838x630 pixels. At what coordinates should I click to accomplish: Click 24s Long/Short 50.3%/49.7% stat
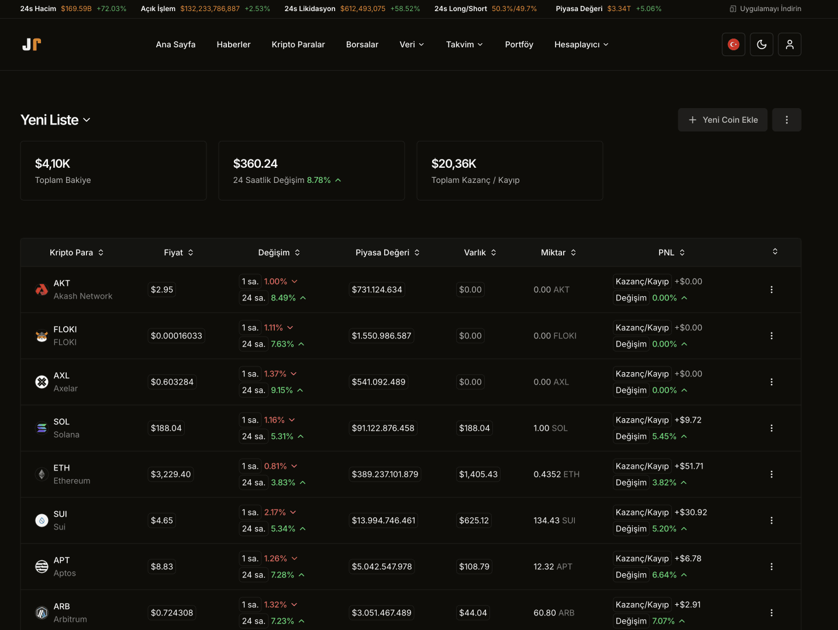[485, 9]
